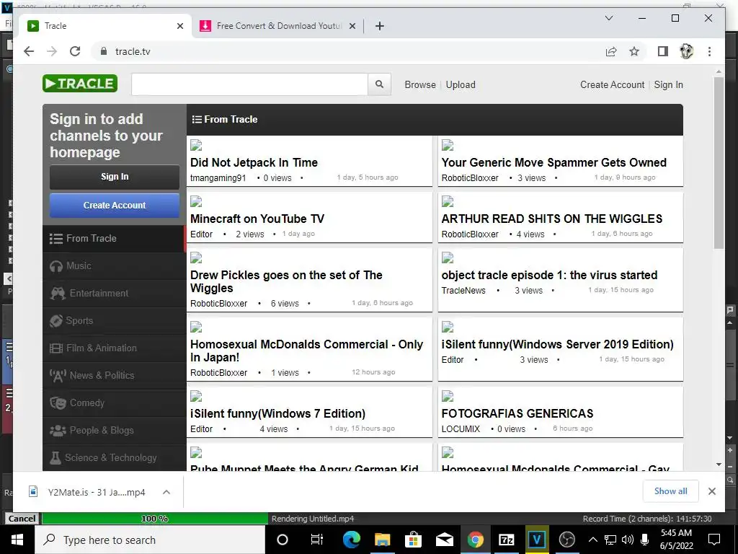This screenshot has height=554, width=738.
Task: Open Drew Pickles goes on the set video
Action: point(286,281)
